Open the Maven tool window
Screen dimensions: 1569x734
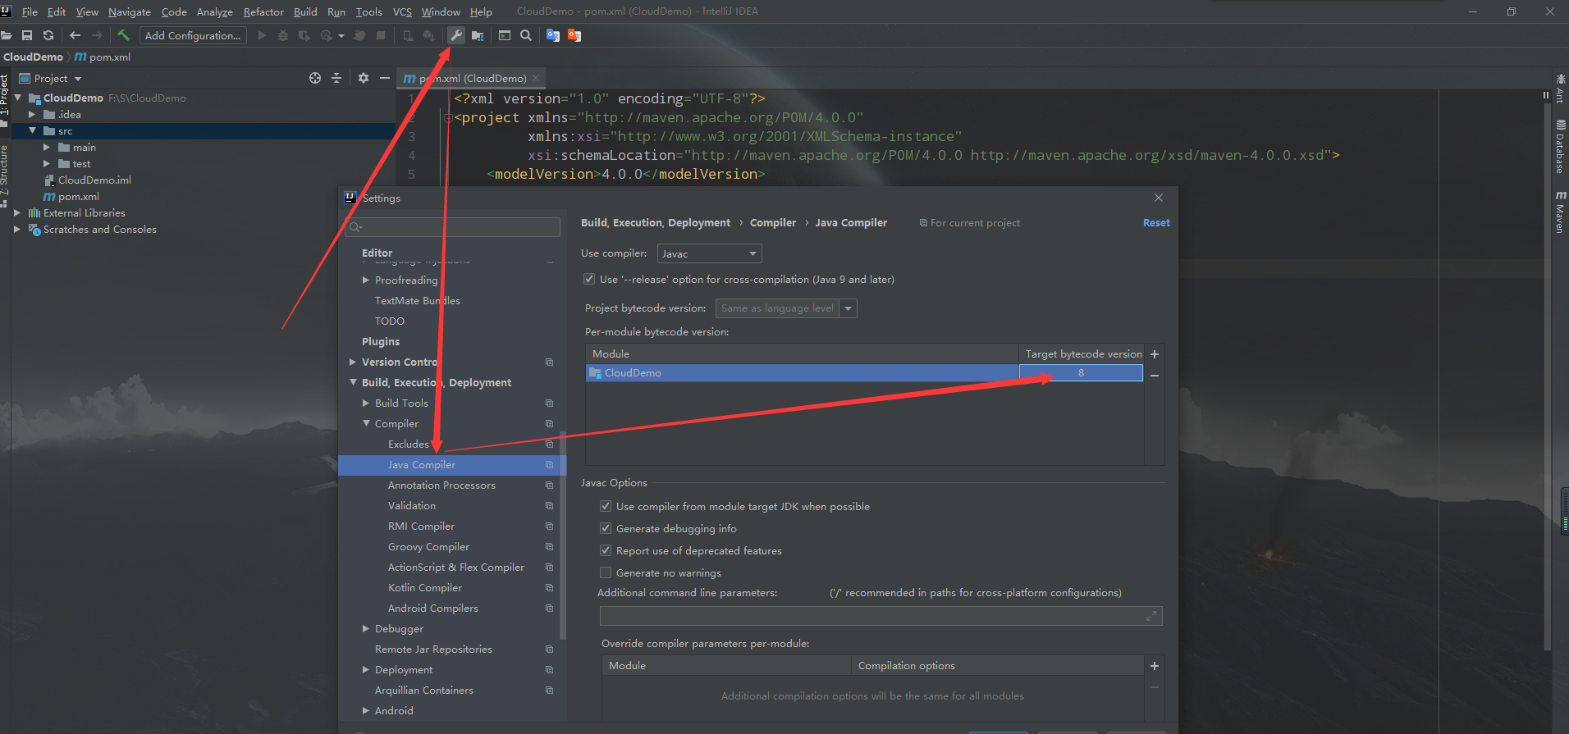pyautogui.click(x=1560, y=212)
